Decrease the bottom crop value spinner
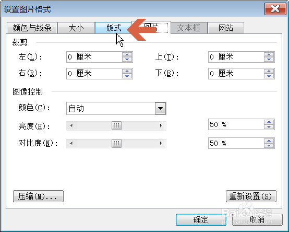289x232 pixels. [x=269, y=76]
